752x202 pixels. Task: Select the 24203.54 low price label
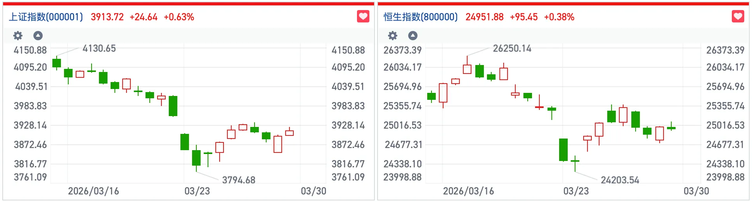620,180
